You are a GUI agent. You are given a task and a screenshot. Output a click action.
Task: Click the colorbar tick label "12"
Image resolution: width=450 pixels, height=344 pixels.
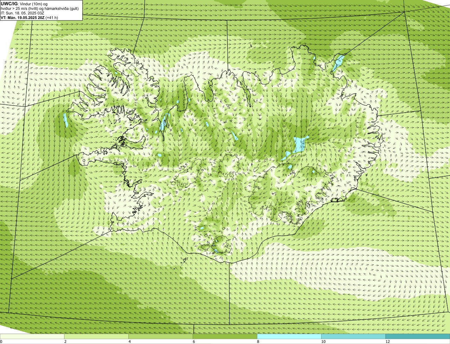pos(387,342)
